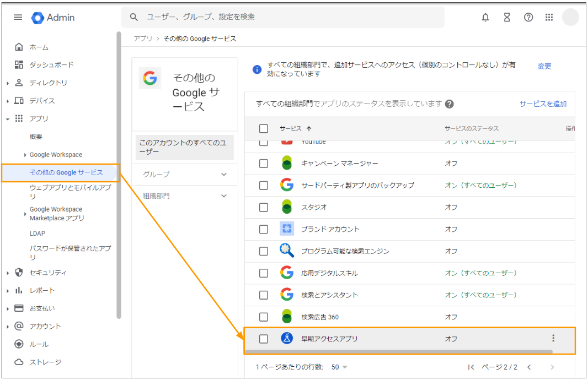This screenshot has width=588, height=380.
Task: Open notifications bell
Action: [485, 17]
